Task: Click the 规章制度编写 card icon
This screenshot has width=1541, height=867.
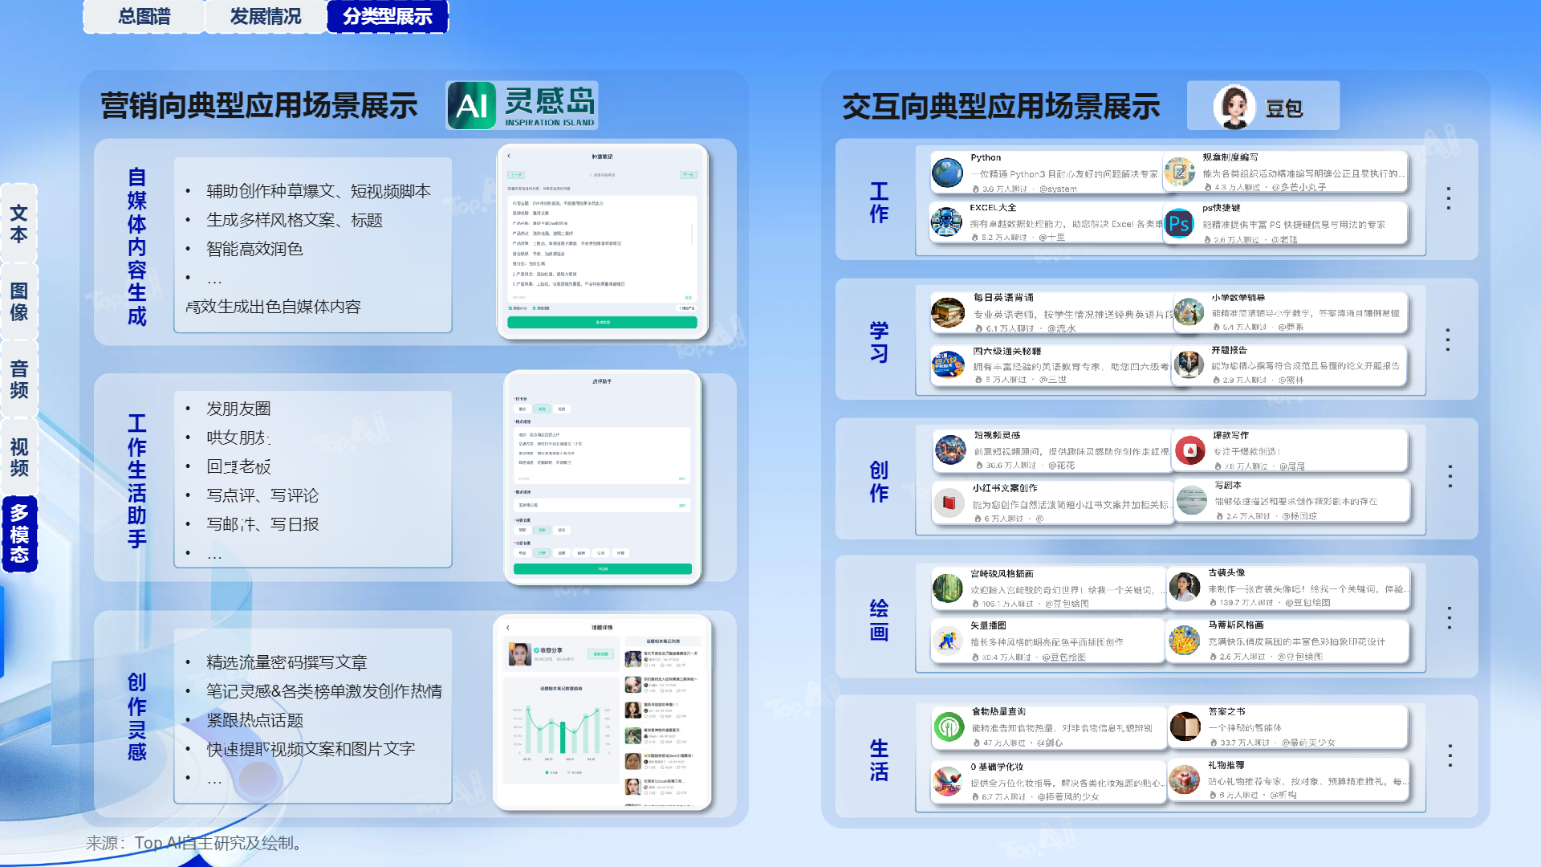Action: (1180, 172)
